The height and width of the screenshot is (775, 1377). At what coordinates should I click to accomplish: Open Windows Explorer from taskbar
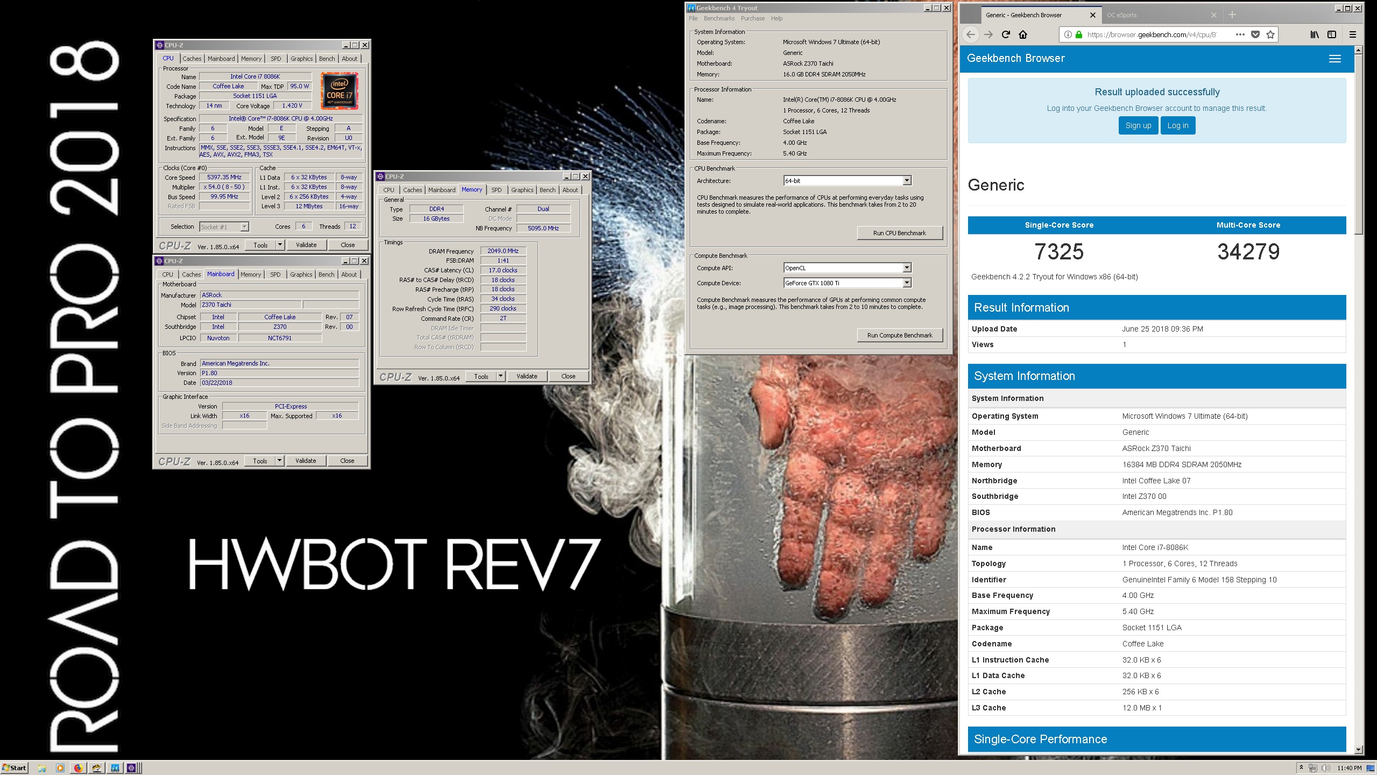coord(42,768)
